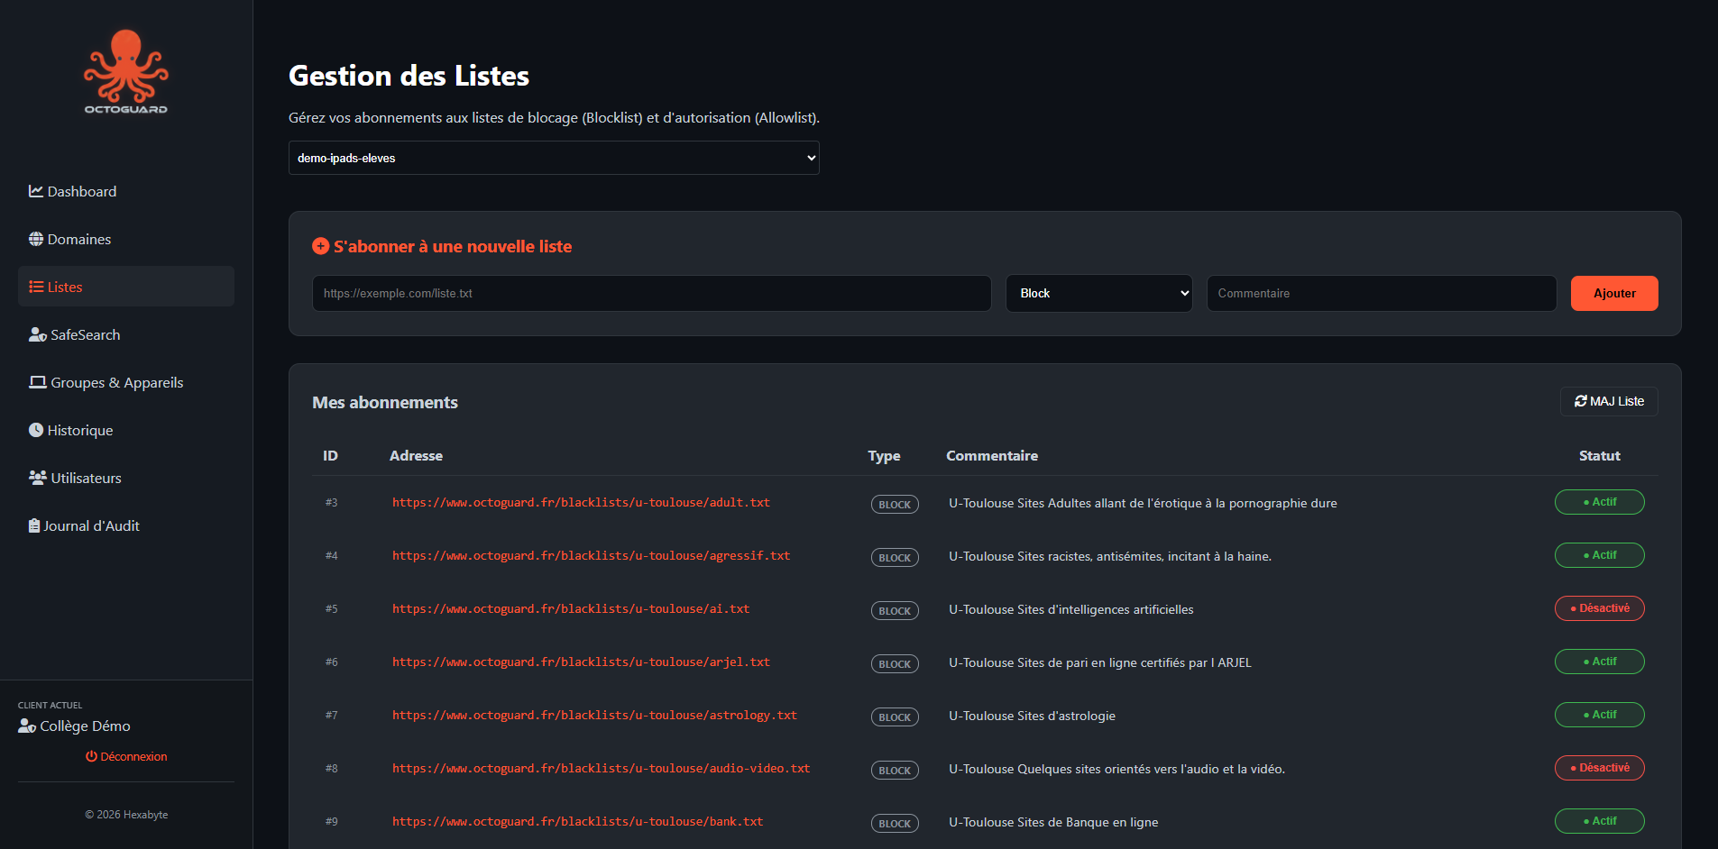This screenshot has width=1718, height=849.
Task: Toggle Actif status for bank.txt list
Action: tap(1599, 821)
